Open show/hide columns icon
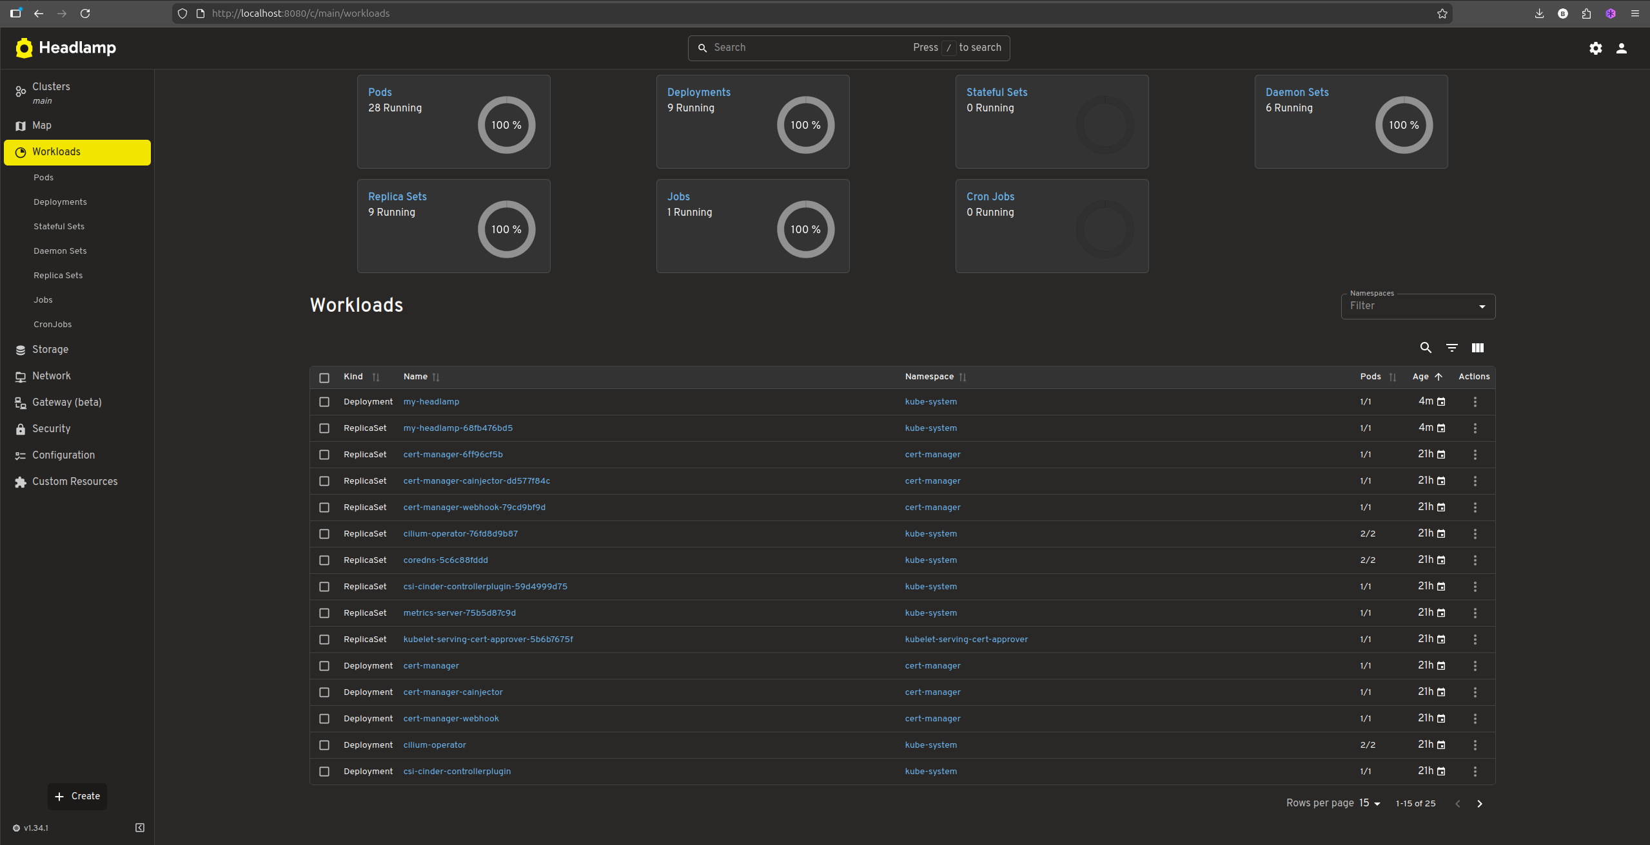 [1477, 348]
